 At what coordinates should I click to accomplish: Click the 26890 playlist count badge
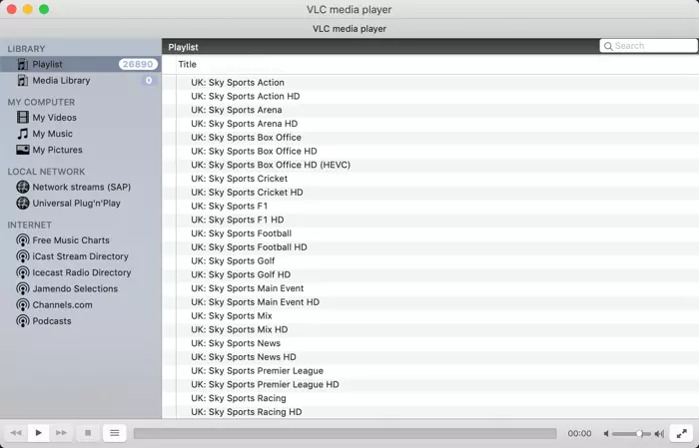point(138,64)
